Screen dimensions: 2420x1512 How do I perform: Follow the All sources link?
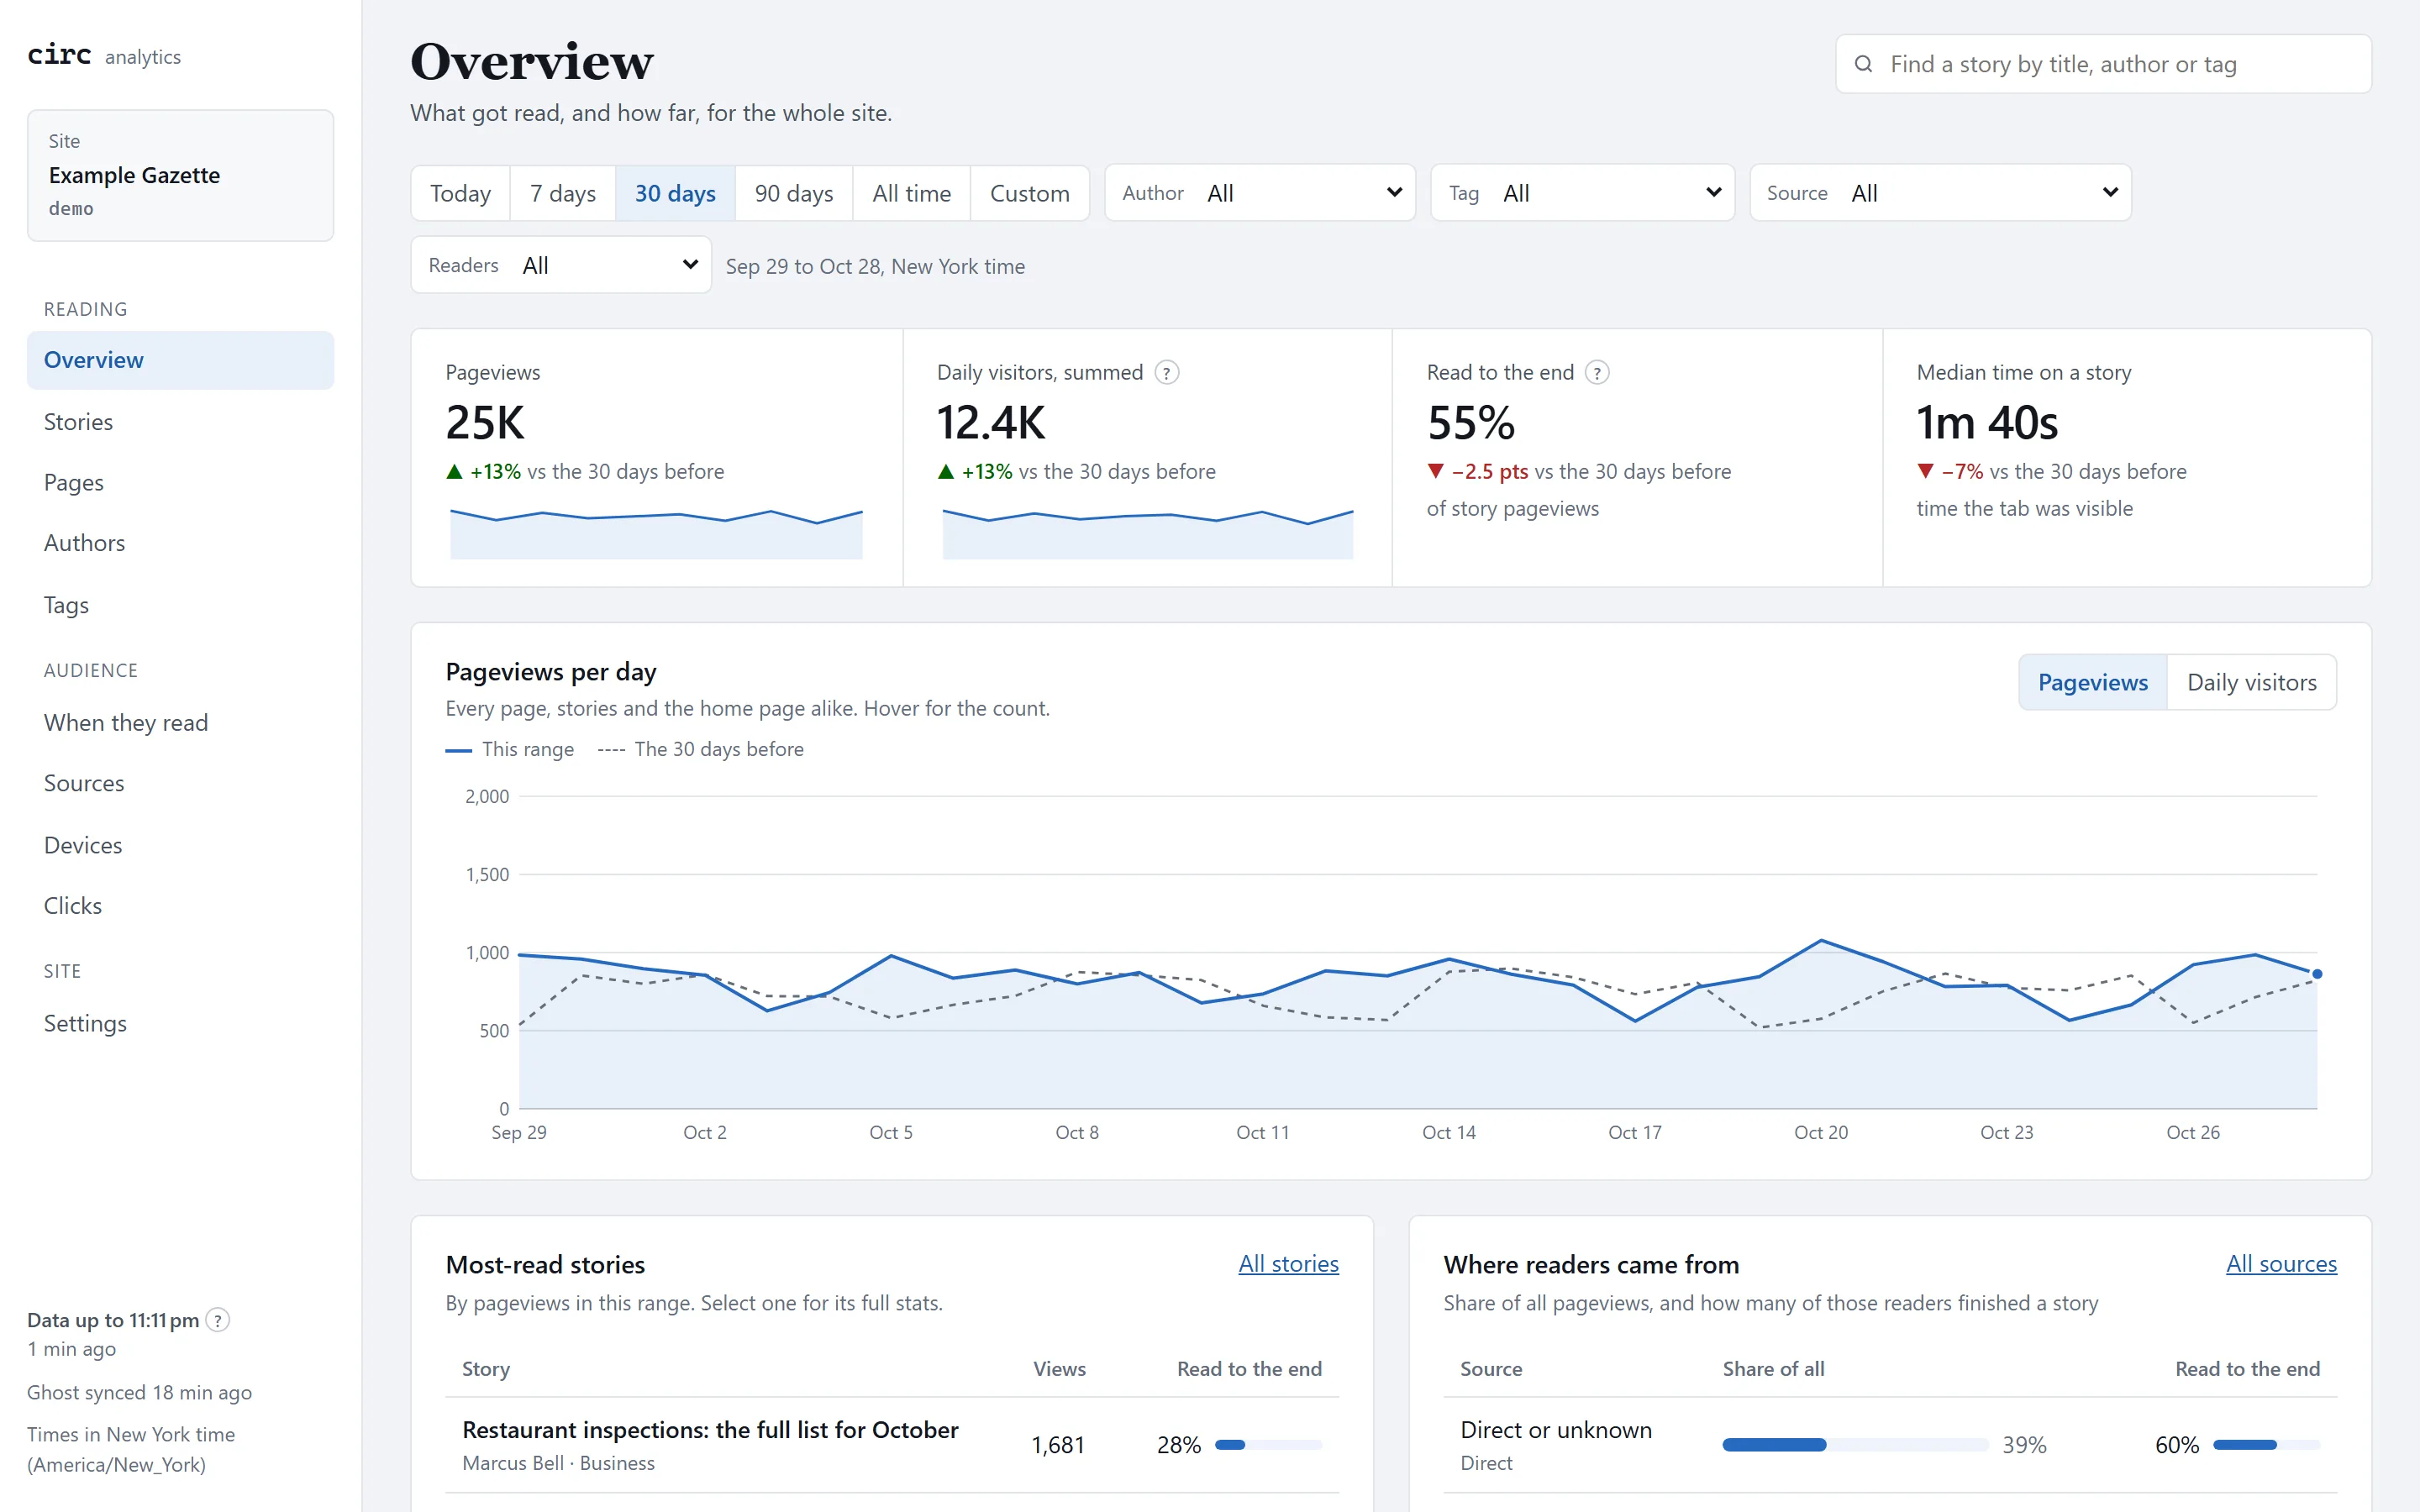coord(2281,1264)
